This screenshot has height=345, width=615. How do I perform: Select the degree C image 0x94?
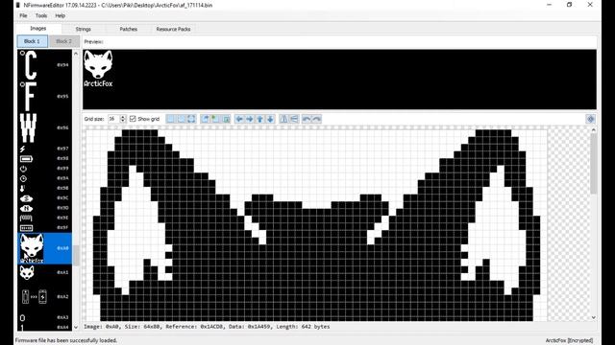coord(45,65)
